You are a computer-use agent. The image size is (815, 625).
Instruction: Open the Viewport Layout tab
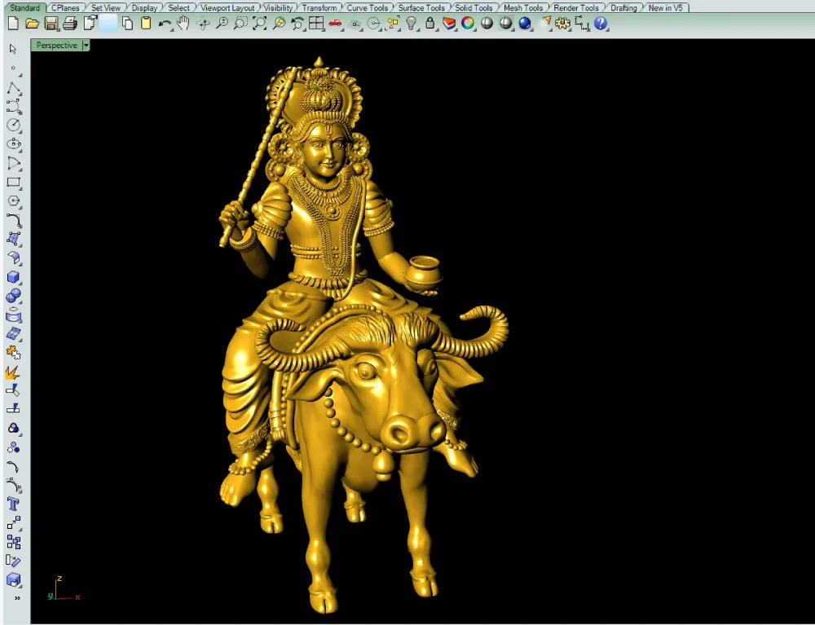227,8
